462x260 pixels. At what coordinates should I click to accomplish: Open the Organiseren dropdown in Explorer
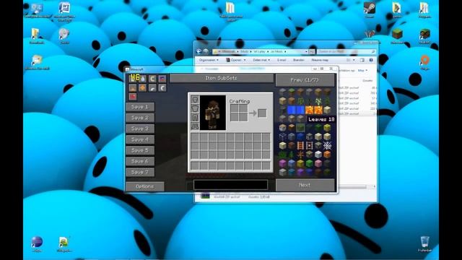coord(209,60)
